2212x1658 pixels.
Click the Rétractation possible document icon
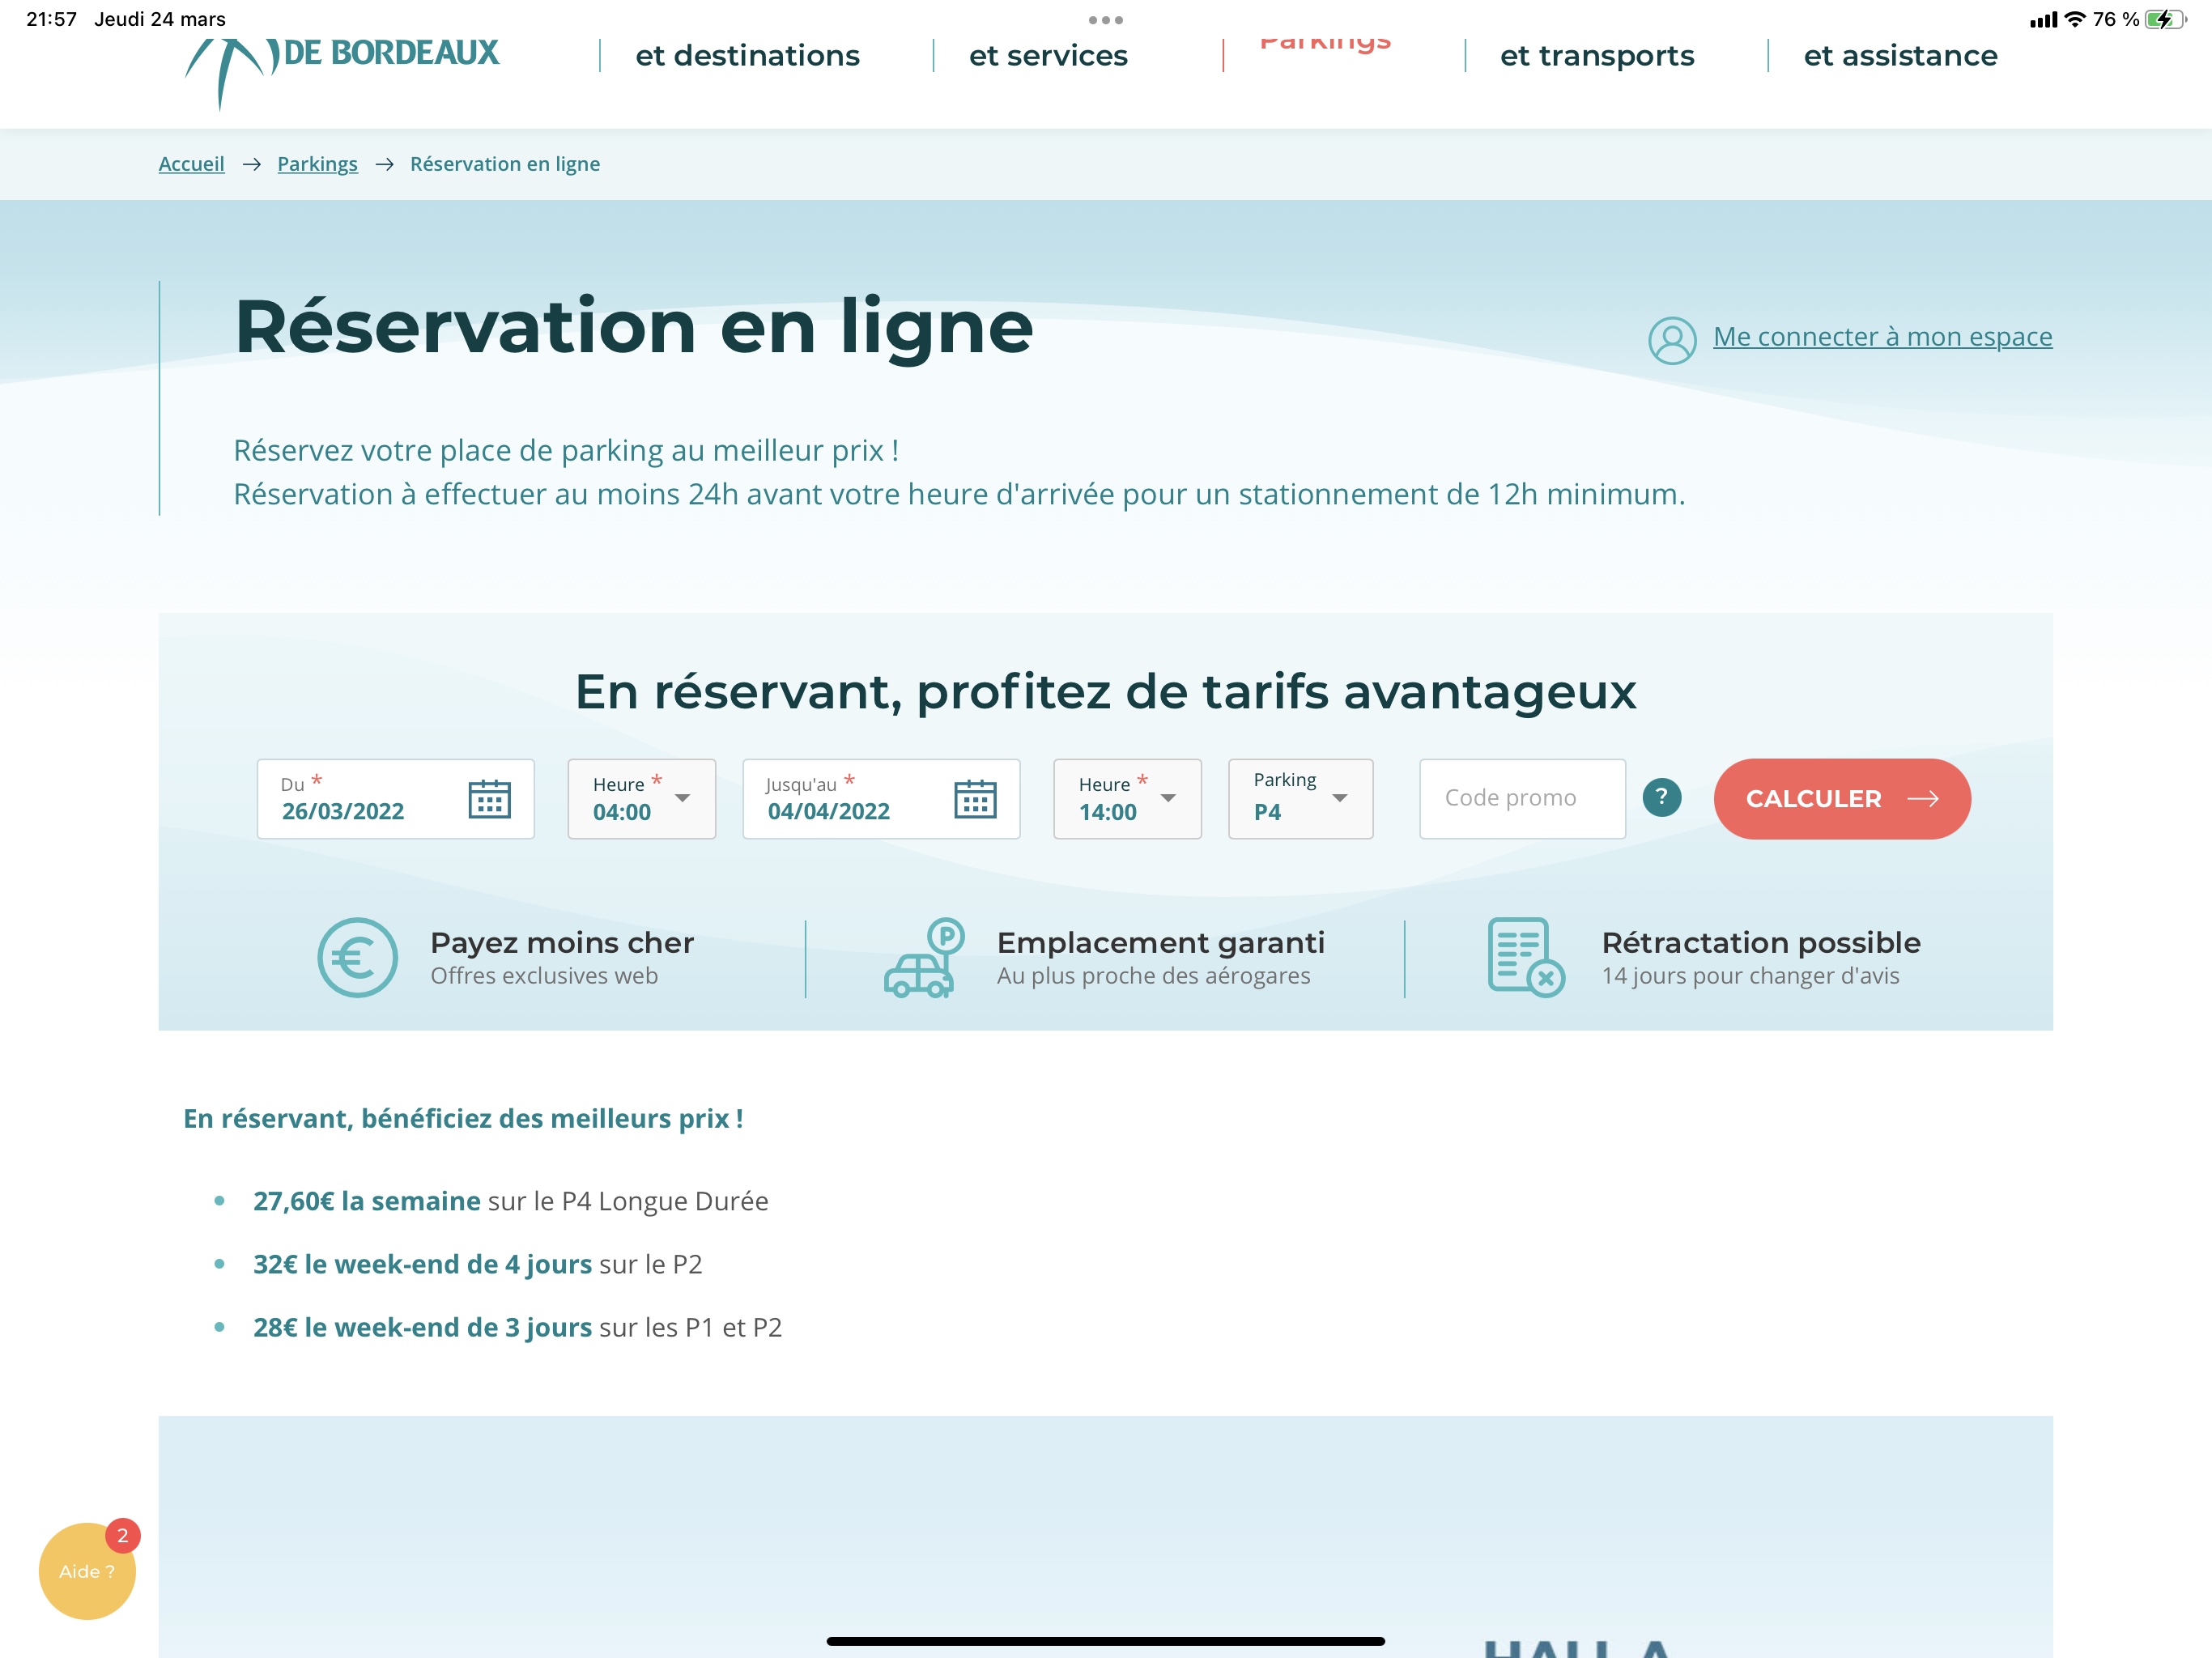click(x=1524, y=957)
